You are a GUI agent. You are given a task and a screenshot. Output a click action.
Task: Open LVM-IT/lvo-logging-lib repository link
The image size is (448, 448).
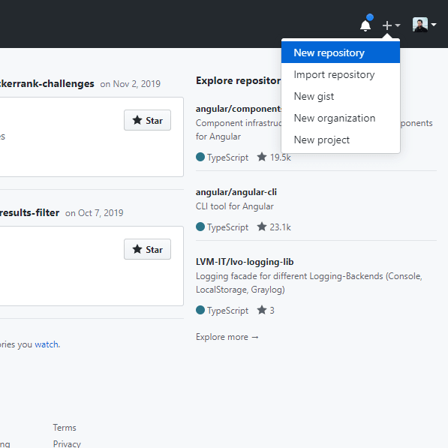(x=245, y=262)
